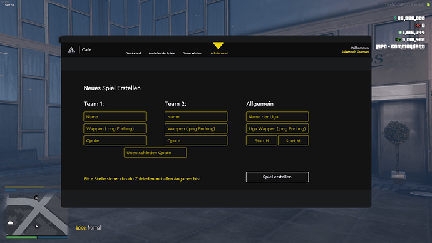Focus Team 2 Wappen (.png Endung) field
The height and width of the screenshot is (243, 432).
click(x=196, y=128)
